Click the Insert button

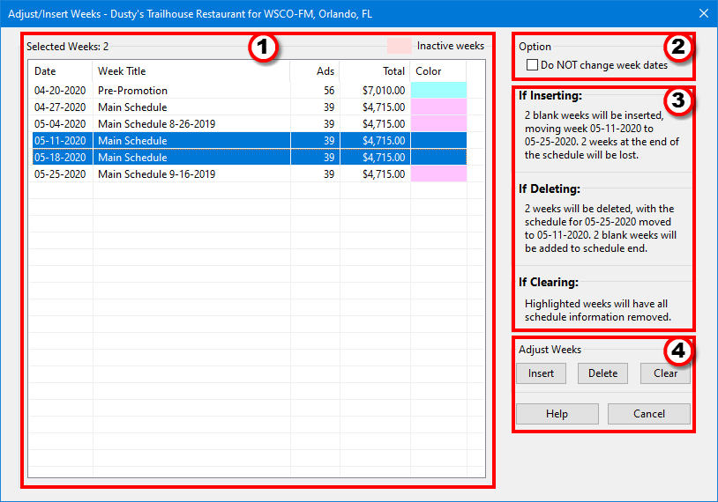541,373
